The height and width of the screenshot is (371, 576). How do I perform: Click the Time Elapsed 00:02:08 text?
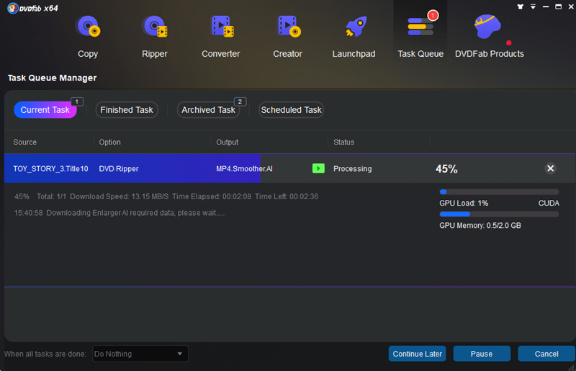point(212,197)
